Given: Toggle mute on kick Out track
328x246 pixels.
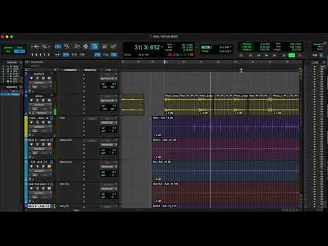Looking at the screenshot, I should pyautogui.click(x=49, y=189).
